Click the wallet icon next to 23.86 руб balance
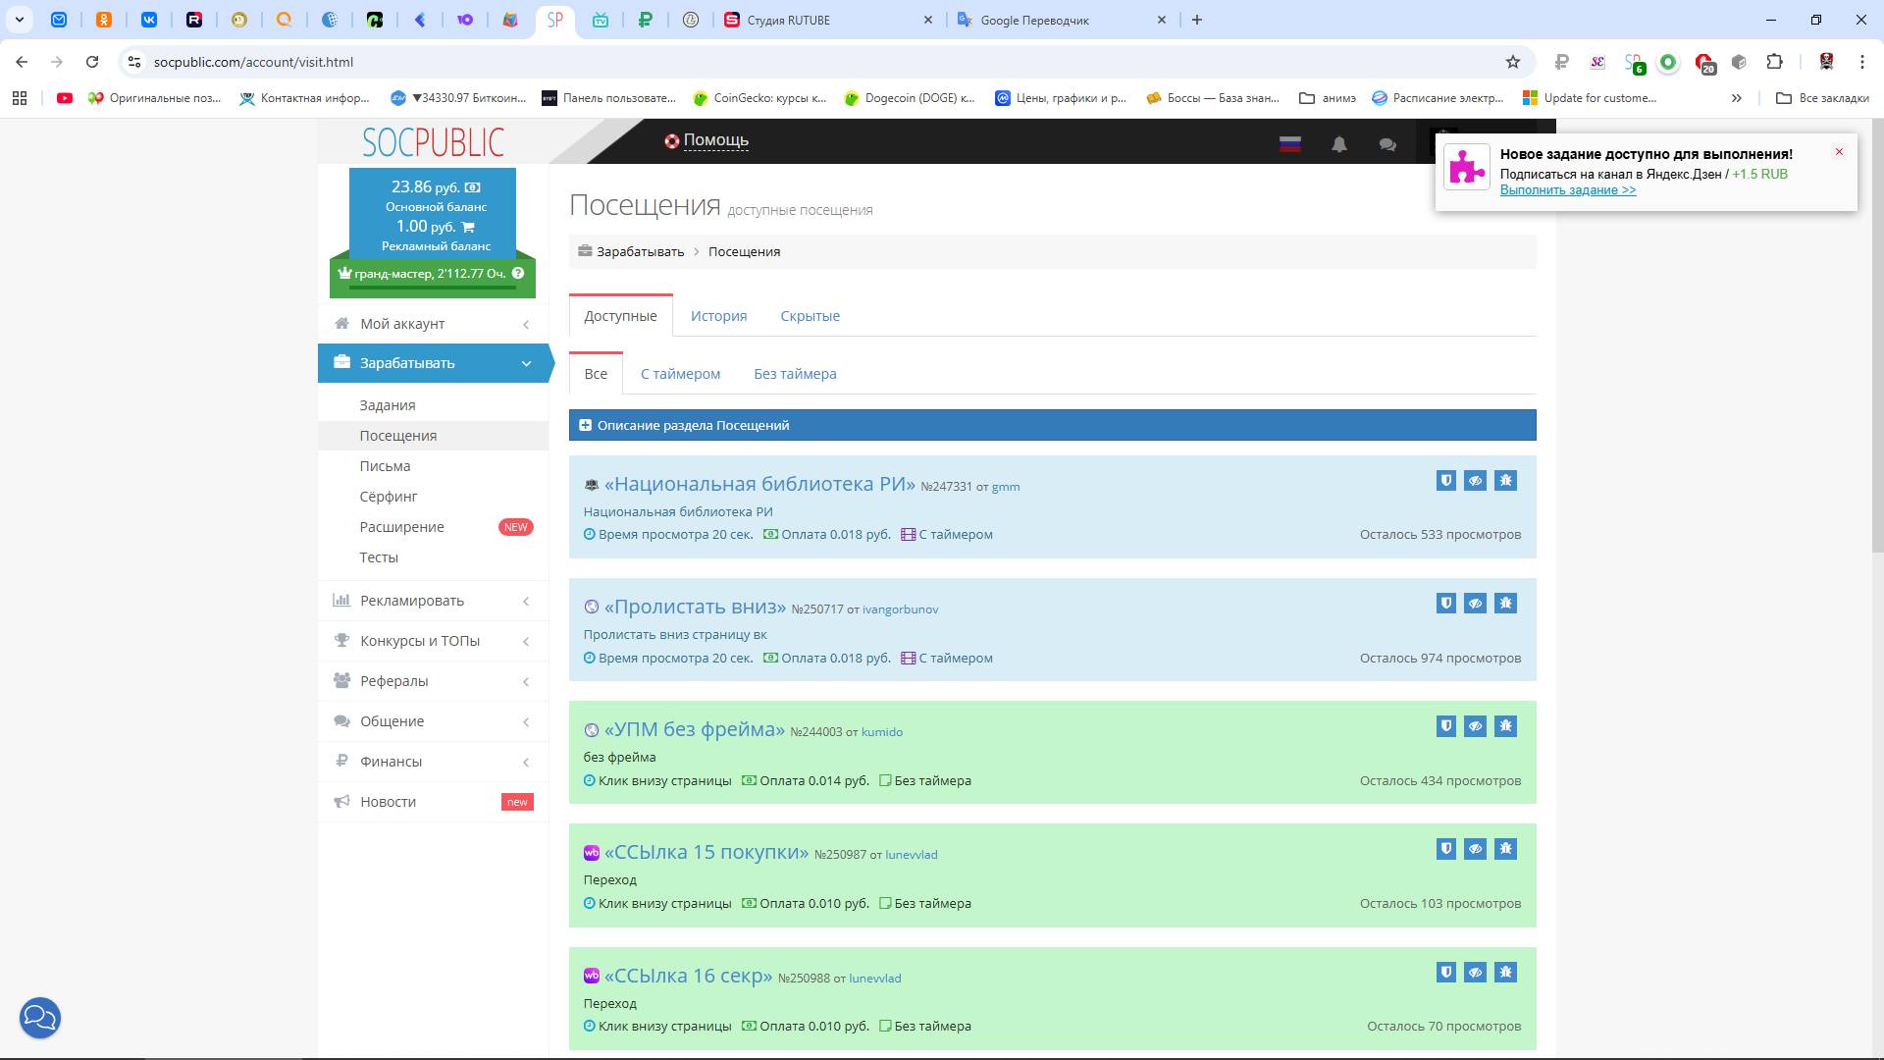Image resolution: width=1884 pixels, height=1060 pixels. (x=473, y=186)
